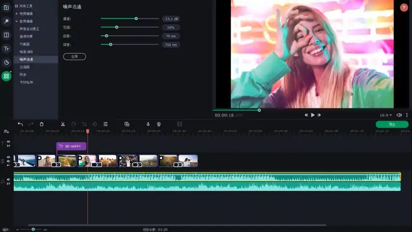Select 均衡器 in tools list

coord(25,44)
